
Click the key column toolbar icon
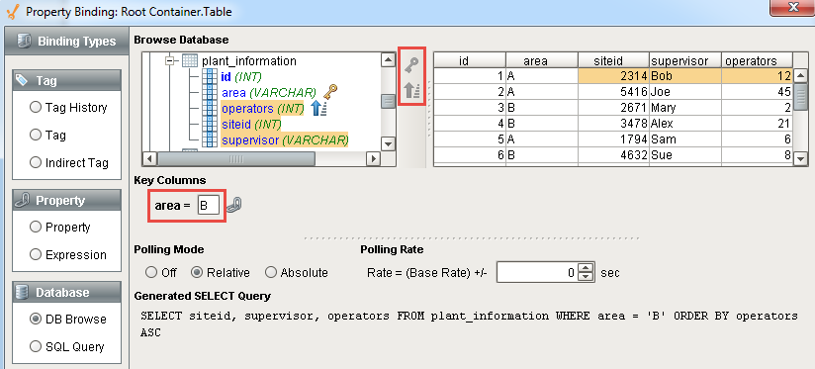tap(411, 65)
